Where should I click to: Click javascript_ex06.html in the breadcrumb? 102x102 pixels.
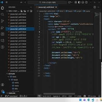click(46, 11)
